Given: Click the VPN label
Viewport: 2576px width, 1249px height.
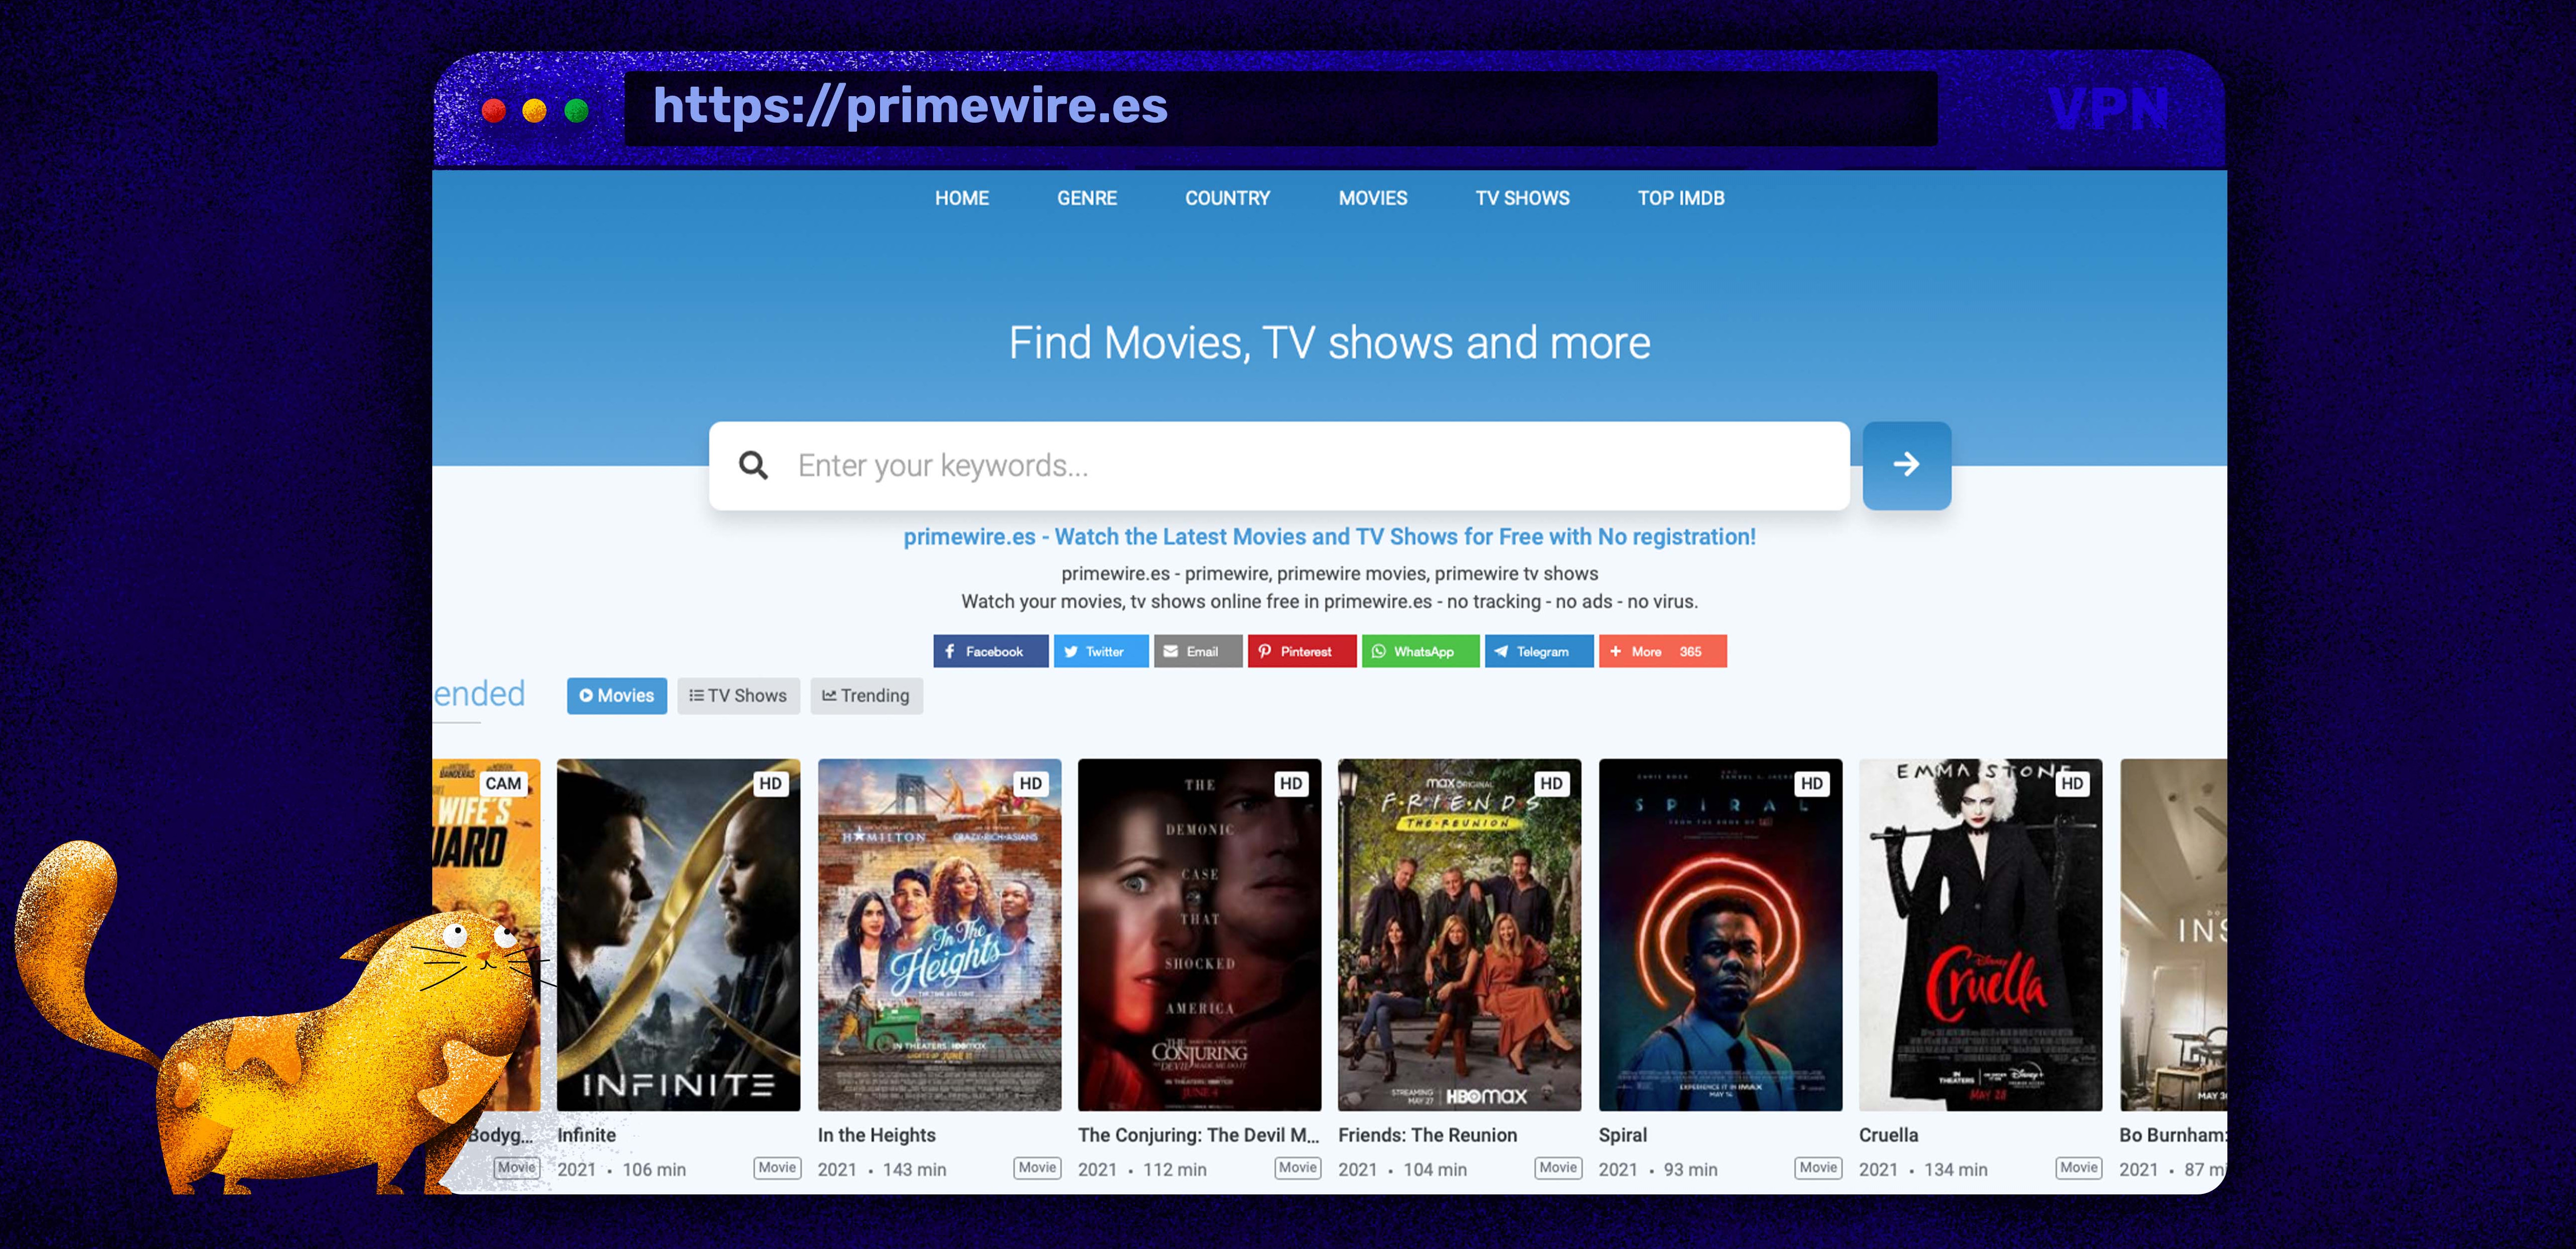Looking at the screenshot, I should (x=2108, y=109).
